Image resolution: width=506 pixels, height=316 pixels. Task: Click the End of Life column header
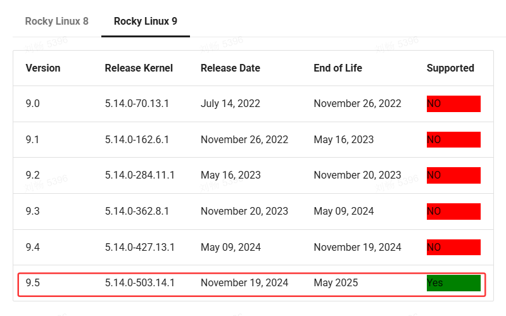338,68
